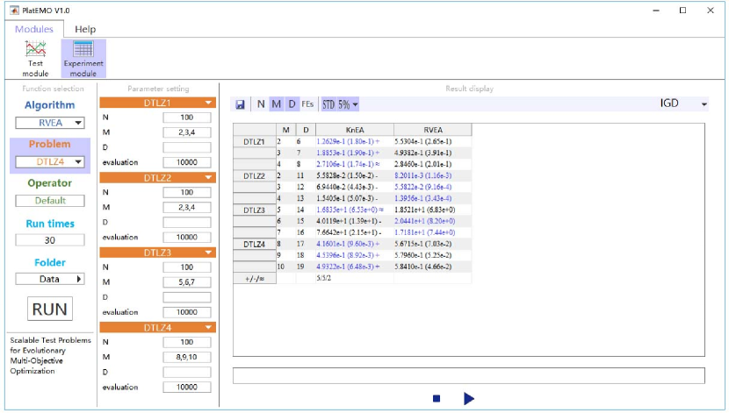Toggle the FEs column display
Screen dimensions: 729x413
307,104
